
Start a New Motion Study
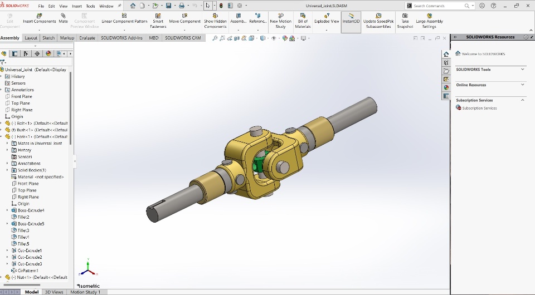(280, 21)
